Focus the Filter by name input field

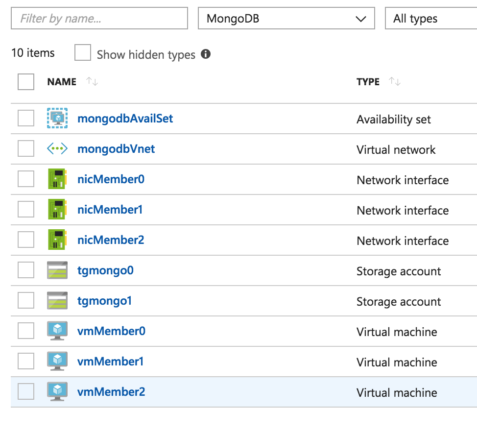click(x=99, y=18)
